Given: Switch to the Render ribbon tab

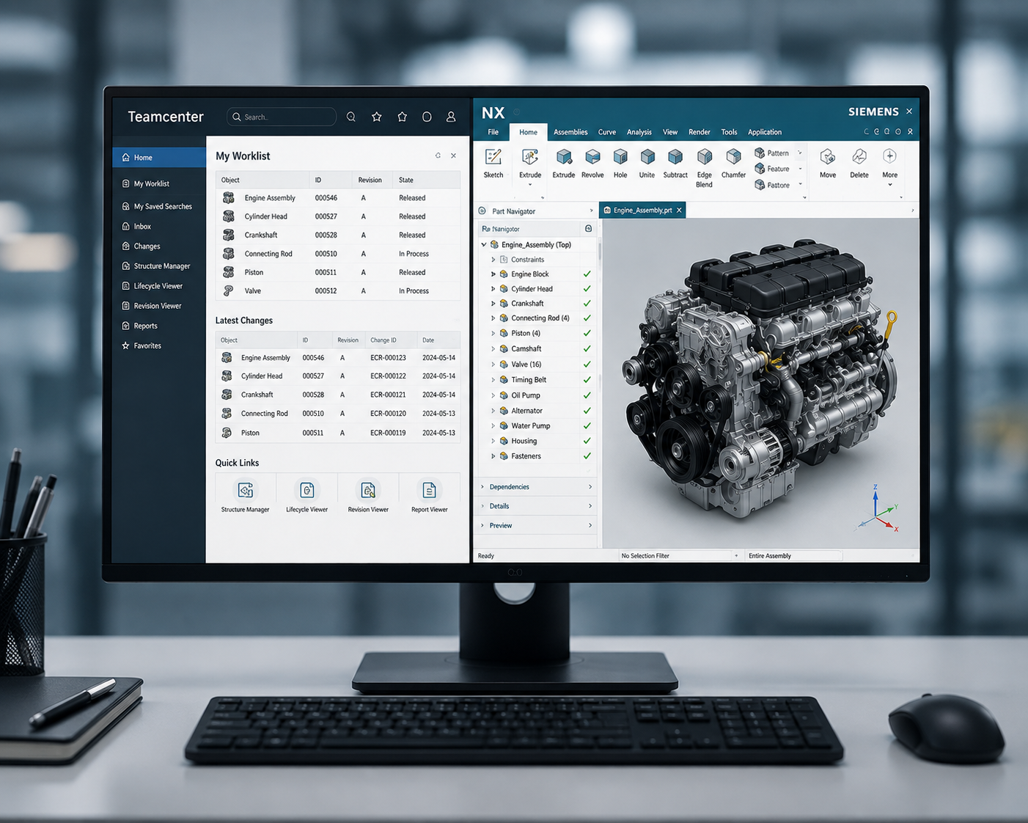Looking at the screenshot, I should point(700,132).
